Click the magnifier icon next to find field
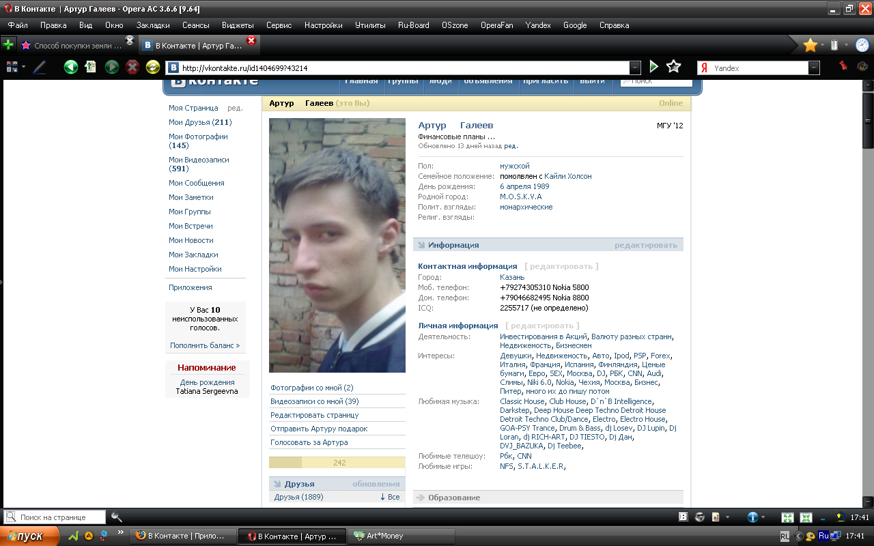 [116, 517]
